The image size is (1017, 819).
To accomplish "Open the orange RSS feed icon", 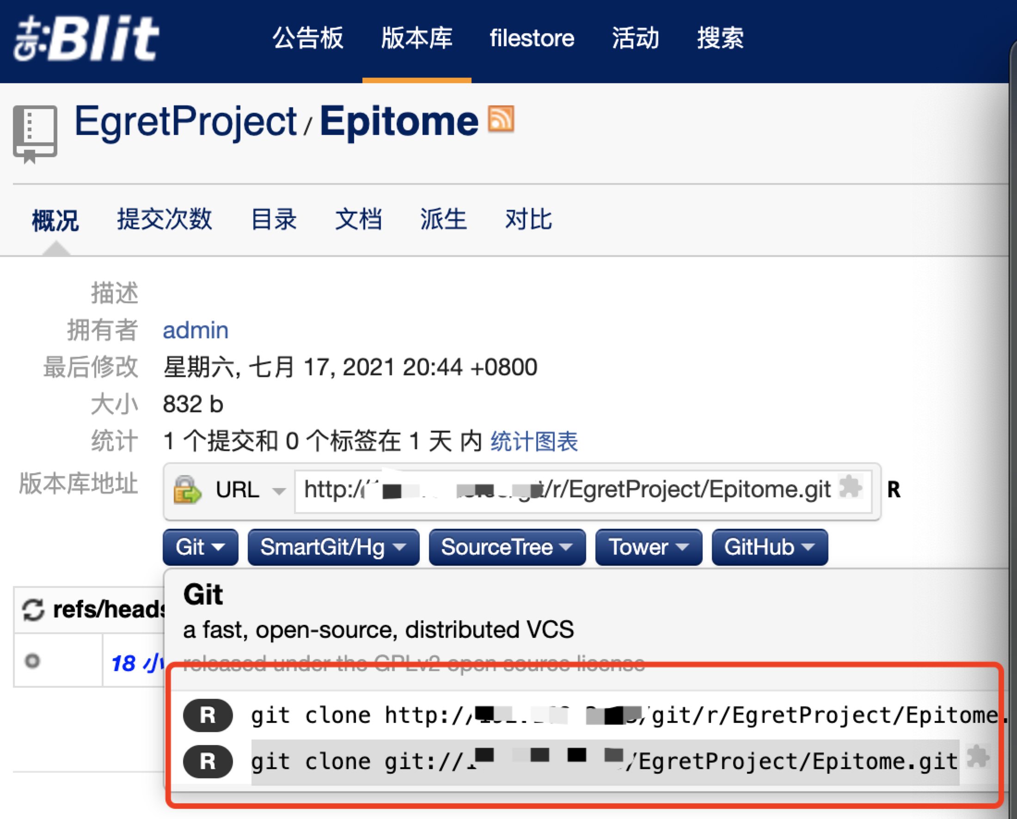I will tap(501, 119).
